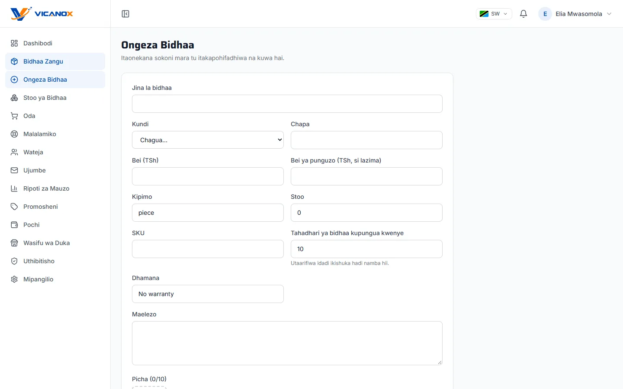Go to Dashibodi in sidebar
This screenshot has width=623, height=389.
tap(55, 43)
